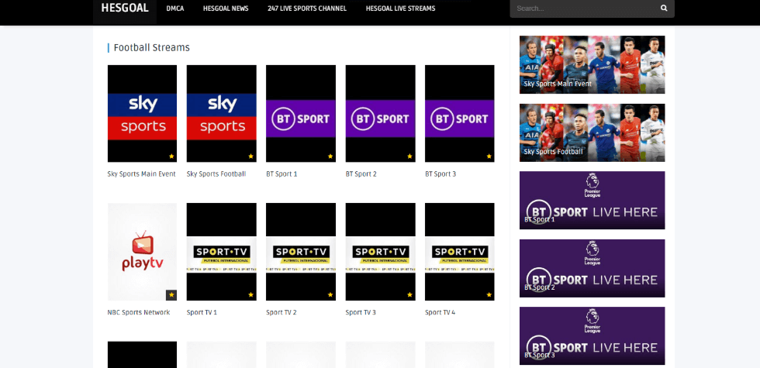The image size is (760, 368).
Task: Open Sport TV 3 title link
Action: pyautogui.click(x=361, y=312)
